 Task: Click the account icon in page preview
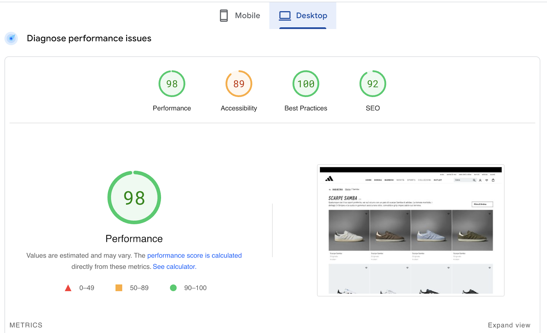click(480, 180)
